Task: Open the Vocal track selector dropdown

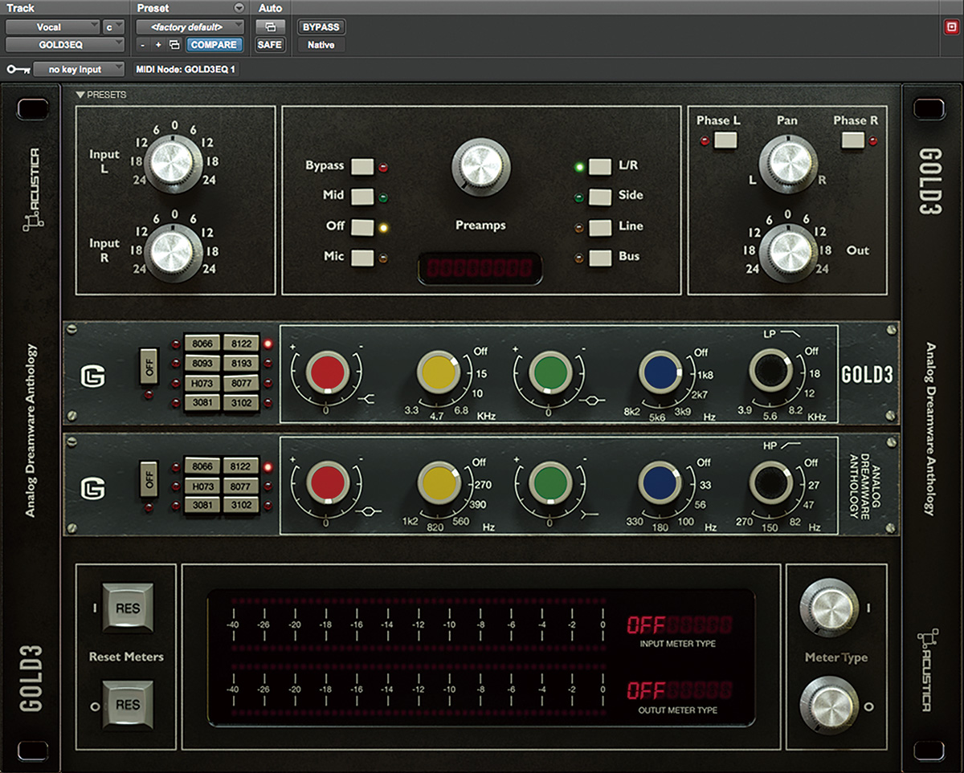Action: click(52, 27)
